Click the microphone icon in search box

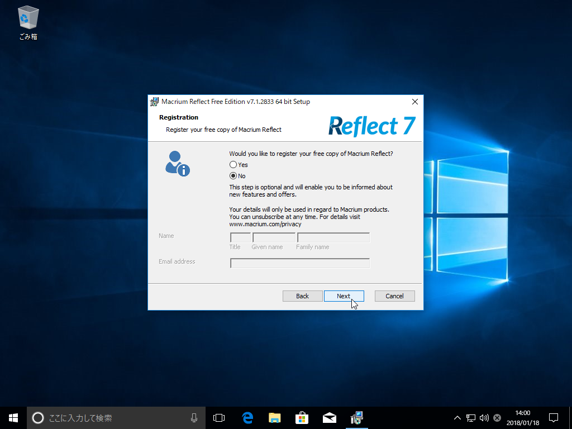click(194, 418)
